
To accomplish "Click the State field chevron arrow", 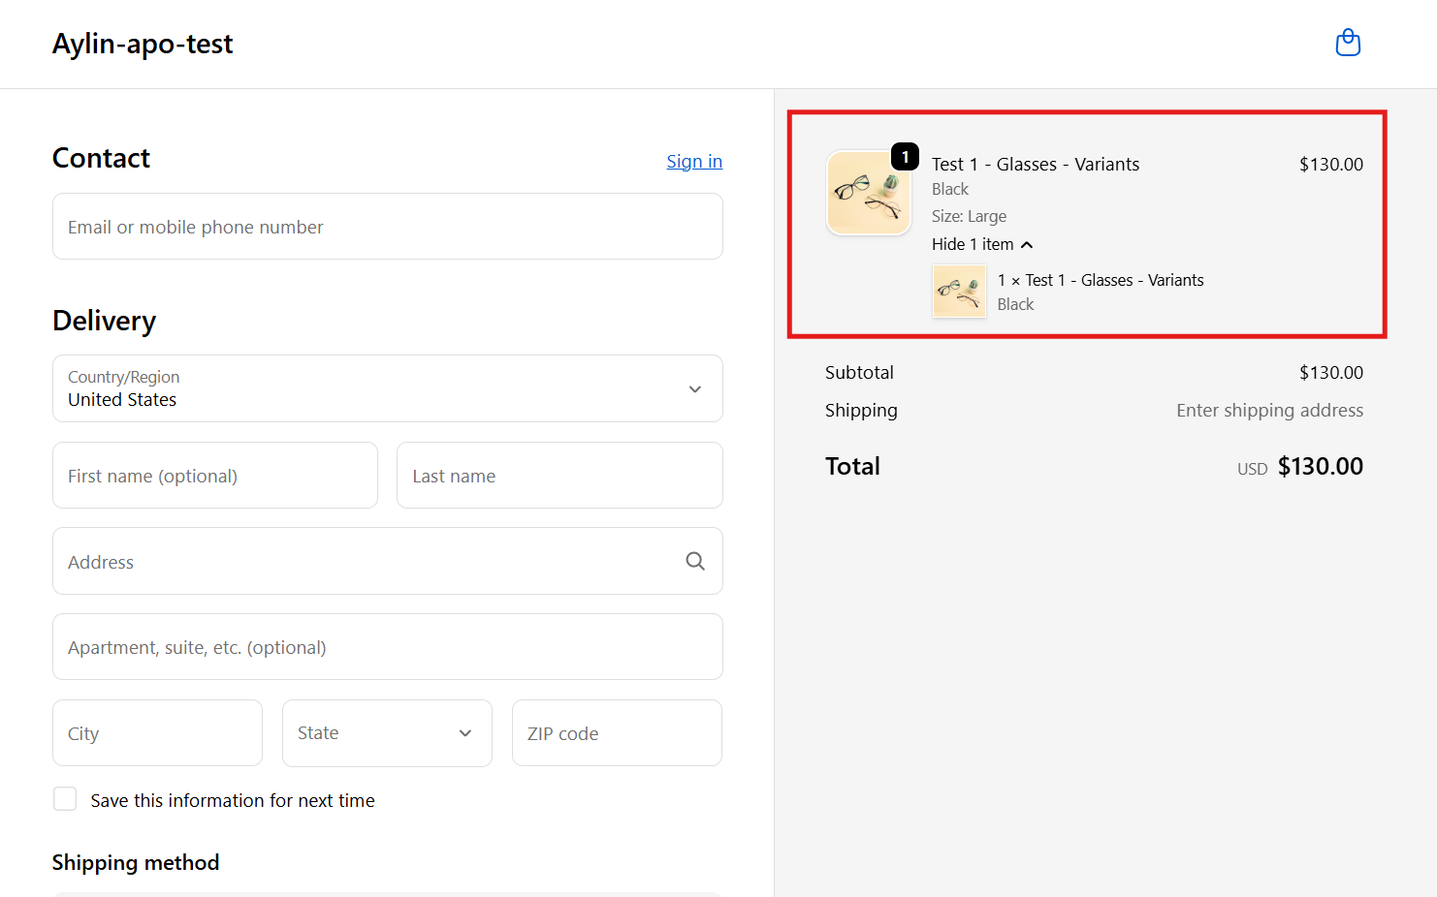I will pyautogui.click(x=465, y=733).
